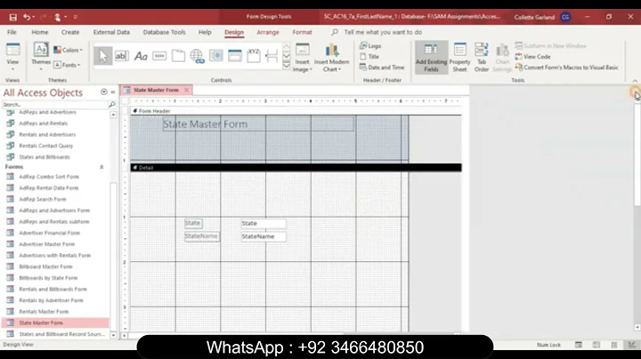Choose the Select pointer control
Image resolution: width=641 pixels, height=359 pixels.
point(103,56)
